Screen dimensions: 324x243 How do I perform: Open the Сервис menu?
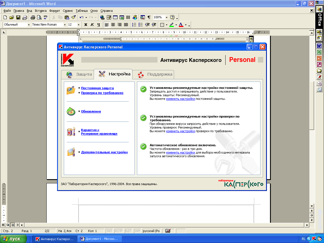tap(68, 11)
